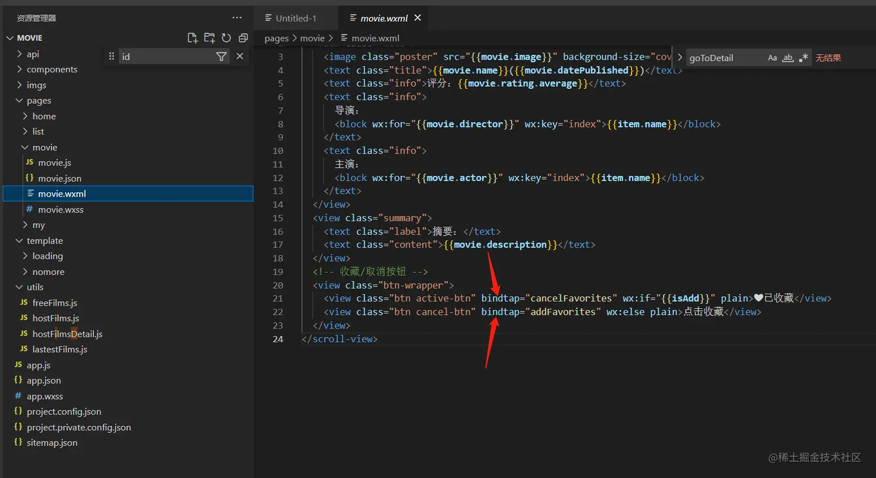Refresh the explorer file tree
Viewport: 876px width, 478px height.
tap(227, 38)
